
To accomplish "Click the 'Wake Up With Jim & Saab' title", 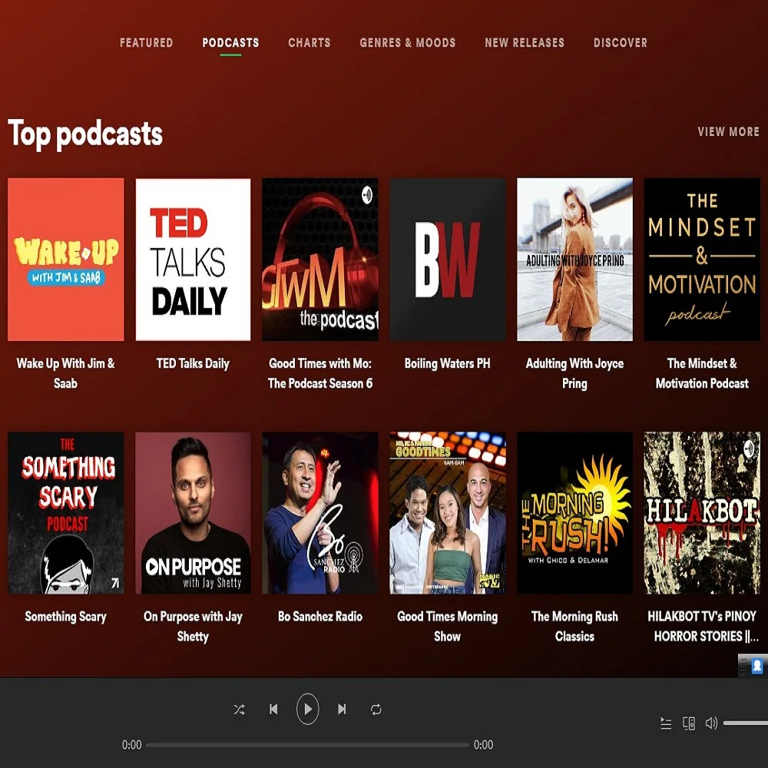I will pos(65,373).
